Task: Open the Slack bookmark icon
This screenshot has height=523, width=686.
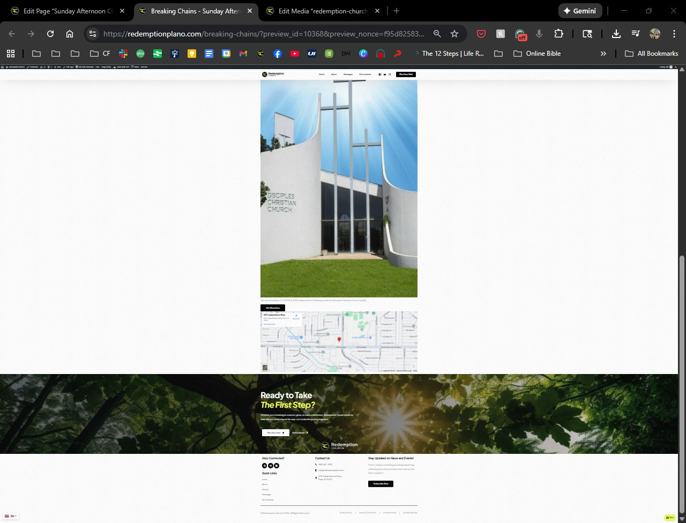Action: [123, 54]
